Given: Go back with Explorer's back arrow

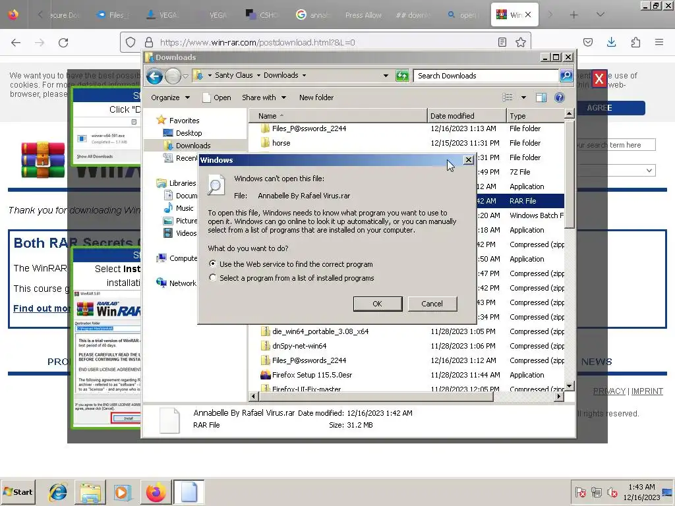Looking at the screenshot, I should click(154, 76).
